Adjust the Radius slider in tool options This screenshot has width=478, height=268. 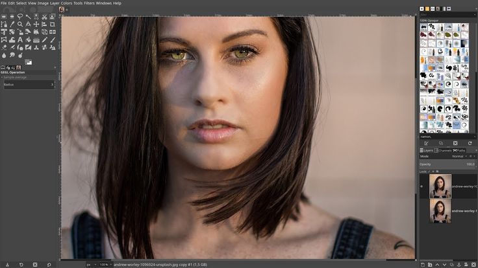click(29, 85)
